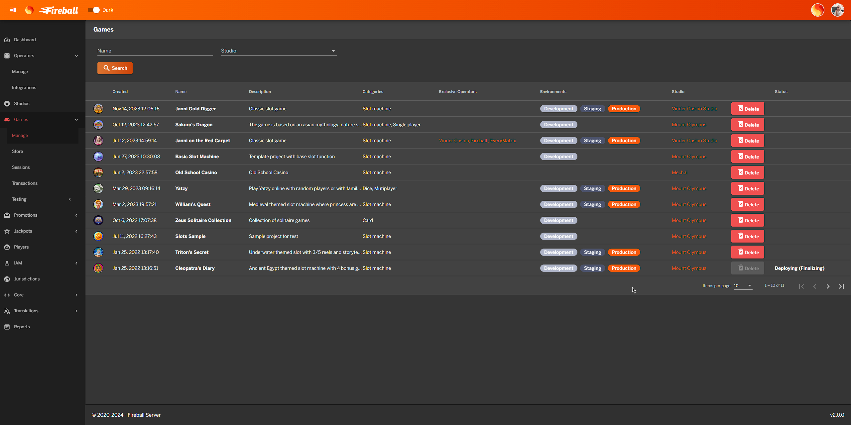851x425 pixels.
Task: Toggle the Dark mode switch
Action: pos(94,10)
